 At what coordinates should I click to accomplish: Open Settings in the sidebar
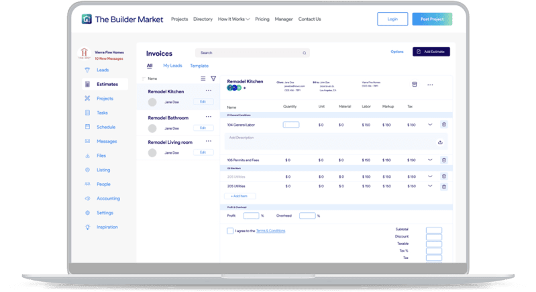point(105,213)
